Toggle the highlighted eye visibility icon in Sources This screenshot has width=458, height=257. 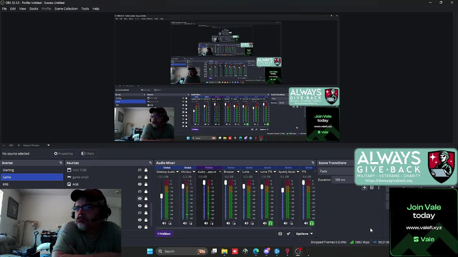(140, 198)
